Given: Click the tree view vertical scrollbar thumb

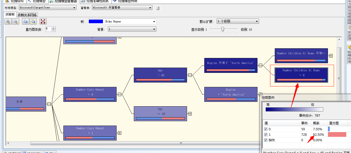Looking at the screenshot, I should pyautogui.click(x=339, y=78).
